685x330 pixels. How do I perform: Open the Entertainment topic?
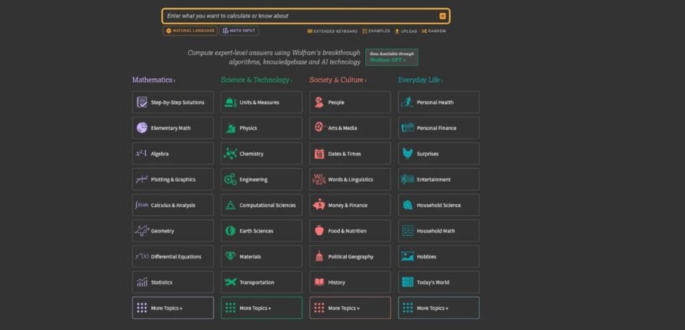[x=439, y=180]
